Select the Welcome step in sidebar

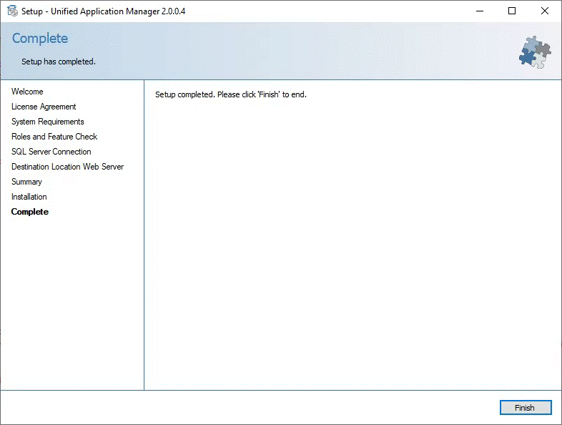pyautogui.click(x=27, y=92)
